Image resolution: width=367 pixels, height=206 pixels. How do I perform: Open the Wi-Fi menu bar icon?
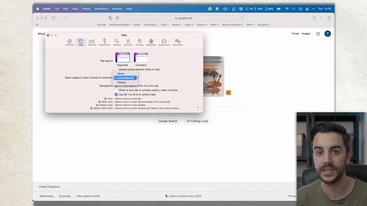coord(287,9)
